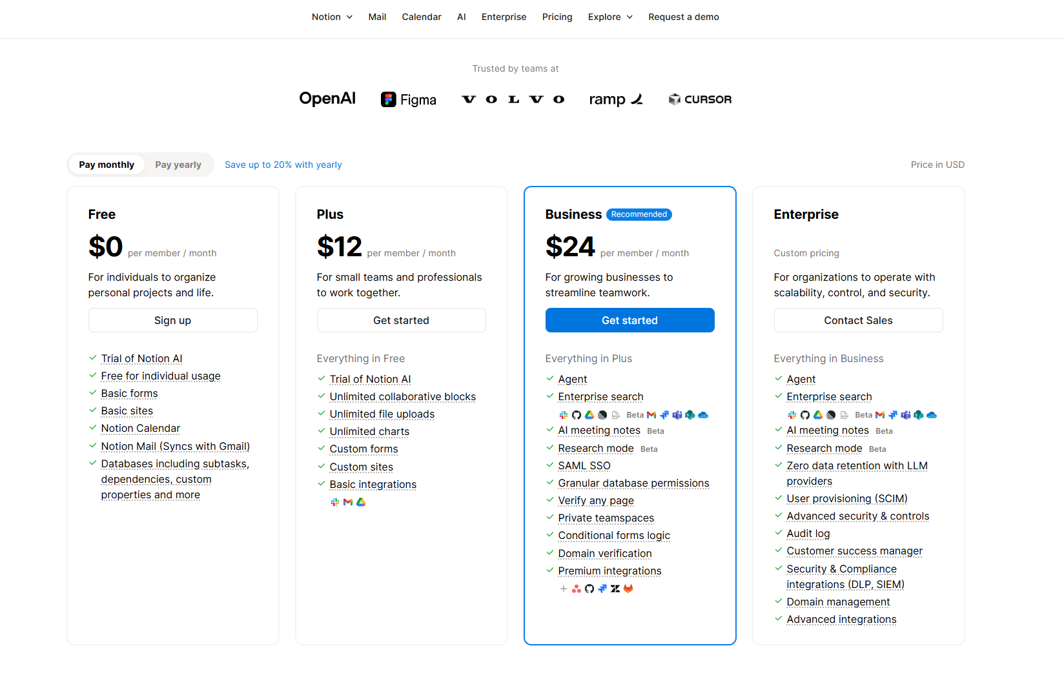1064x679 pixels.
Task: Click Sign up on the Free plan
Action: click(x=173, y=320)
